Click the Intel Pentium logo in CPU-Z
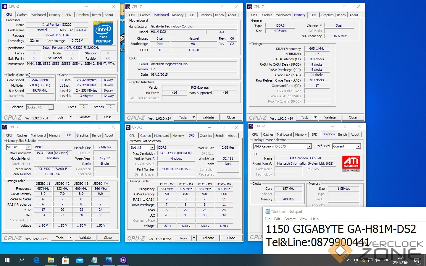The width and height of the screenshot is (426, 266). (103, 33)
